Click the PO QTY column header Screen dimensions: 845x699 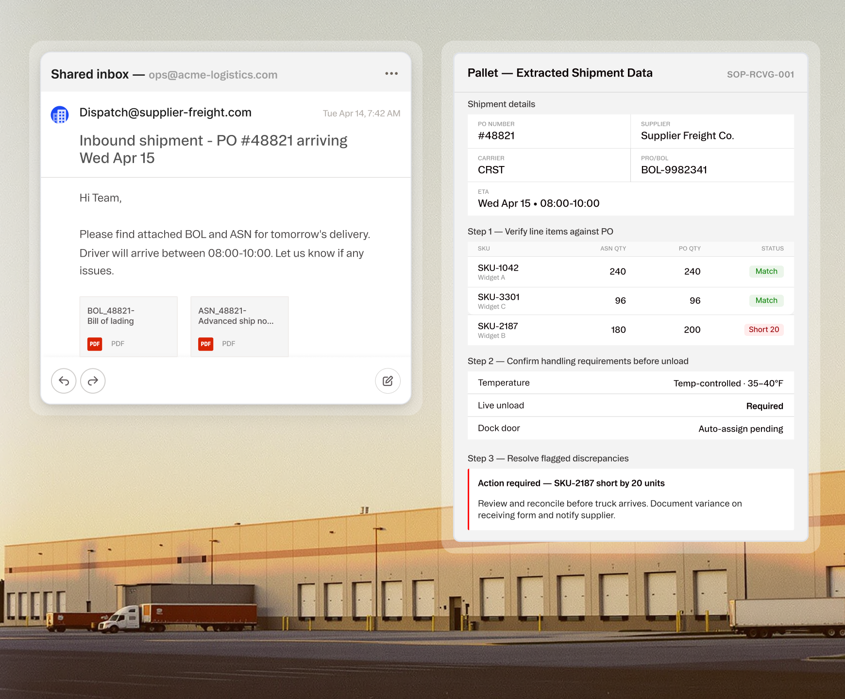690,249
